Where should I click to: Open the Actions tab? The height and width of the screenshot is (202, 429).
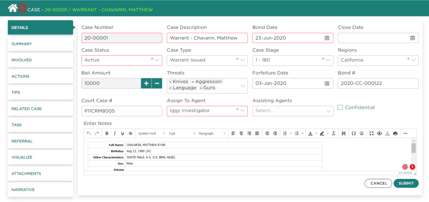point(40,76)
